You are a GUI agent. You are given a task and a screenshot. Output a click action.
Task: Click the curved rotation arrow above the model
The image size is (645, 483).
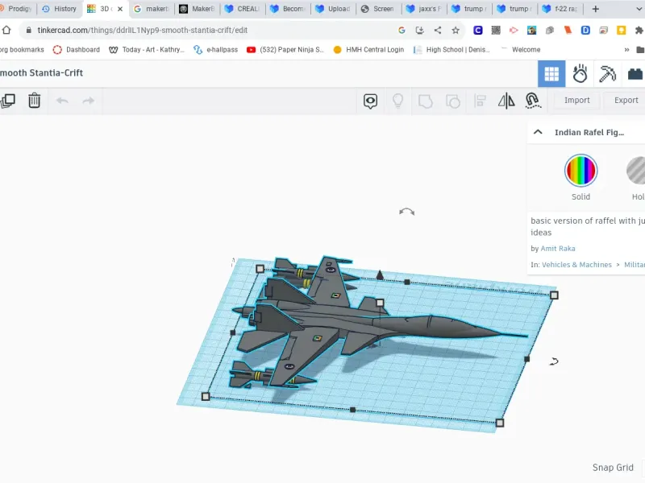click(407, 212)
